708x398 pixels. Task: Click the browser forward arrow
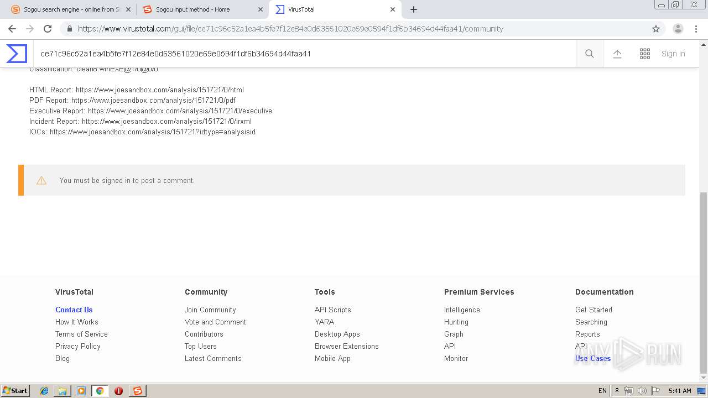pyautogui.click(x=30, y=29)
